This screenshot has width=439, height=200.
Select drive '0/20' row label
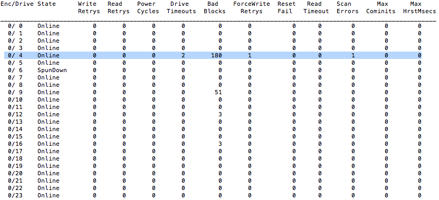click(x=15, y=173)
